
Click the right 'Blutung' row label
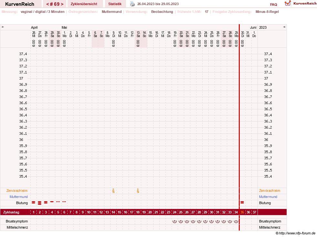coord(265,203)
